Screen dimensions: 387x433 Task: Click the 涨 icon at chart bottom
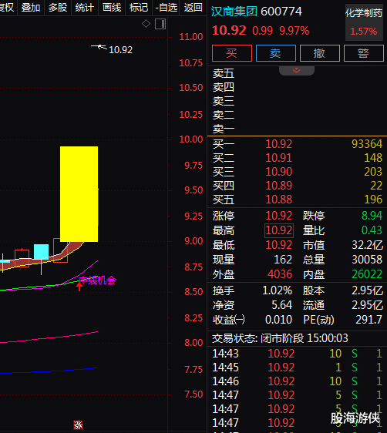click(x=78, y=425)
